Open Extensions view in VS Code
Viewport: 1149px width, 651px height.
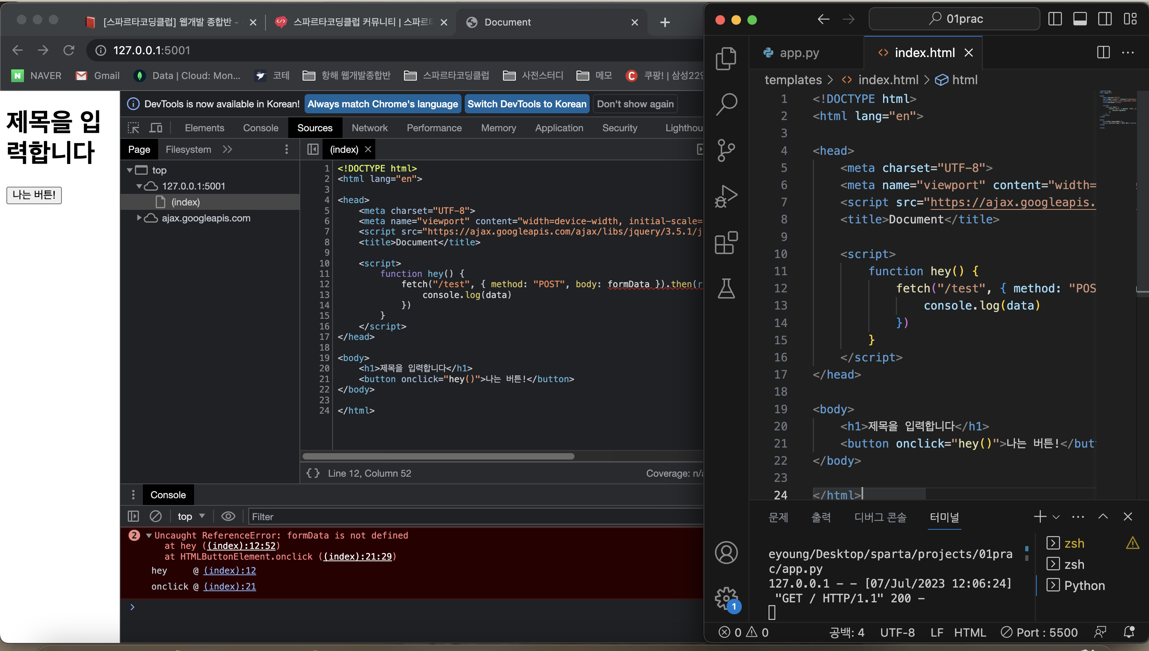pos(726,243)
